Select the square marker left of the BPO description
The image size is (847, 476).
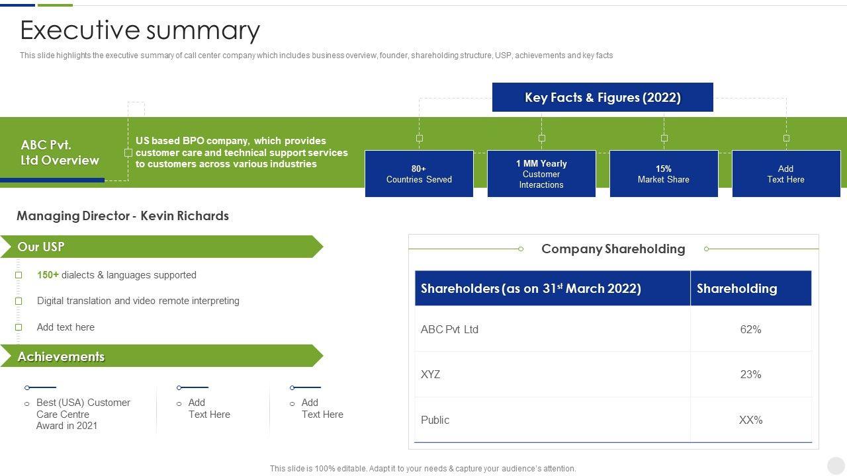128,153
